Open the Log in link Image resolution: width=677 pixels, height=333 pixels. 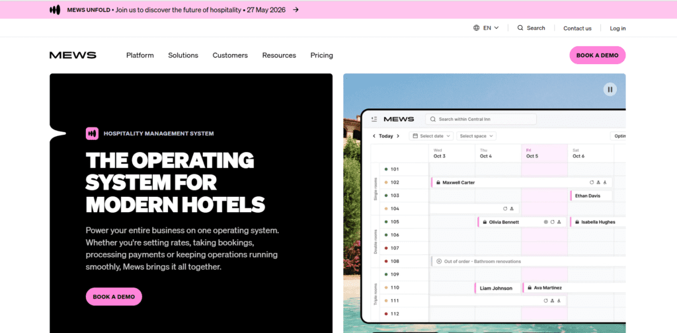tap(617, 28)
